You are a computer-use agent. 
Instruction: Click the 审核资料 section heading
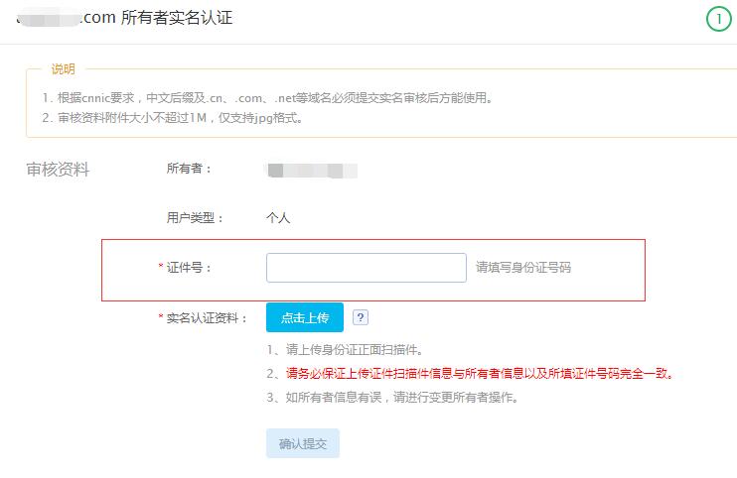pos(58,170)
